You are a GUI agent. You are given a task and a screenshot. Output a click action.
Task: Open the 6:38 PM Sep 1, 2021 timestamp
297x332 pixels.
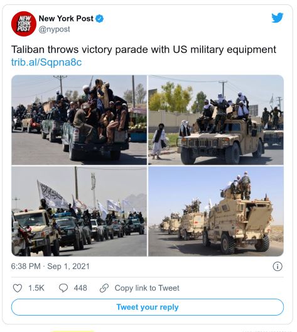click(50, 267)
